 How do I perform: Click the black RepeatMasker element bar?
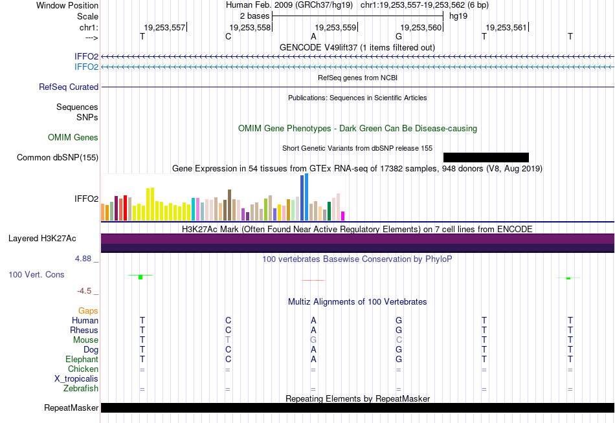(357, 407)
